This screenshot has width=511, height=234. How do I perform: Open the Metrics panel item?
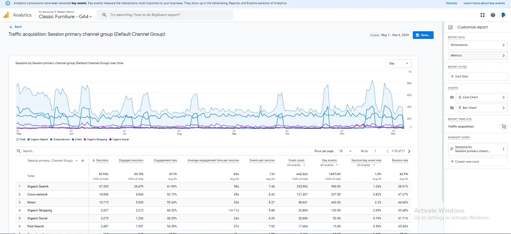coord(477,55)
